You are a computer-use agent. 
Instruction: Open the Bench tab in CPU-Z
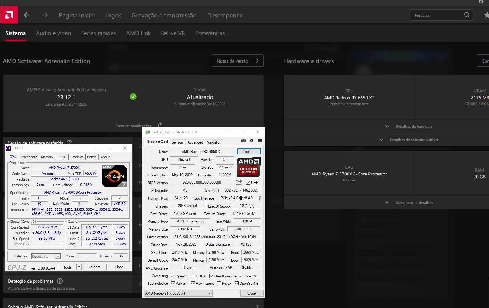point(92,157)
